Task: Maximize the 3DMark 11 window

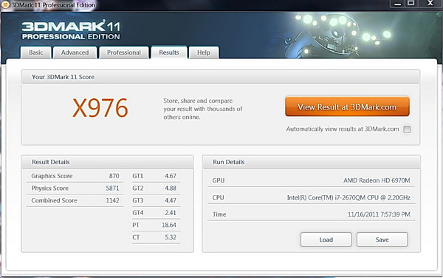Action: pyautogui.click(x=411, y=4)
